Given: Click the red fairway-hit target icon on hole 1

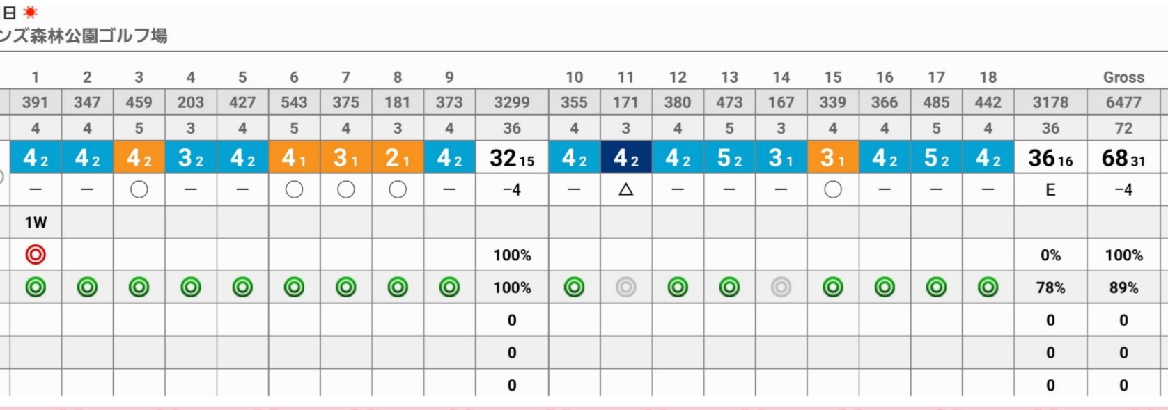Looking at the screenshot, I should click(36, 255).
